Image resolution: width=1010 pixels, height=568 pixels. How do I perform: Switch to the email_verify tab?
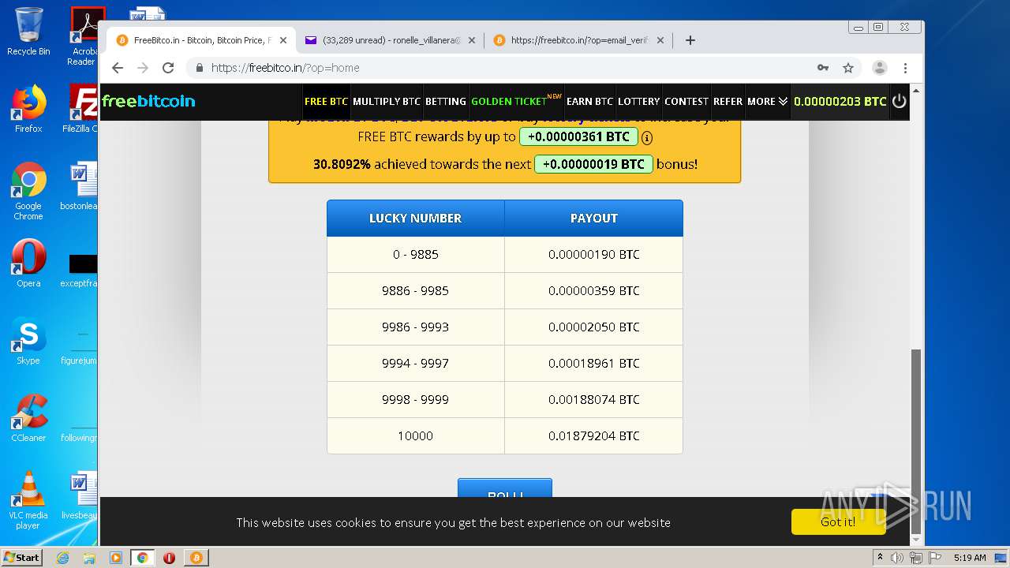tap(578, 40)
